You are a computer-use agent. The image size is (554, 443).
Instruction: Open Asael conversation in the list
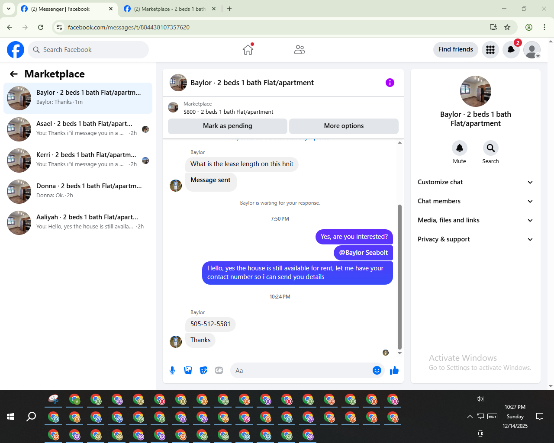point(78,129)
